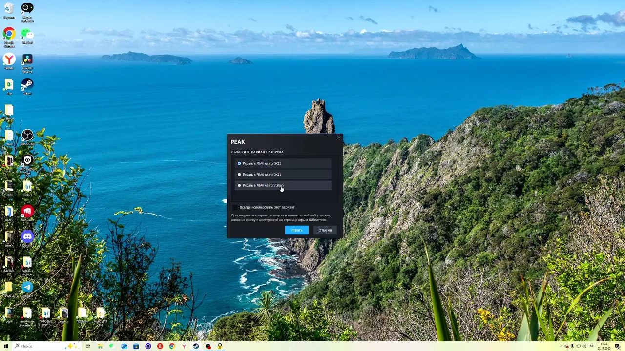The image size is (625, 351).
Task: Switch the ENG input language indicator
Action: (x=592, y=346)
